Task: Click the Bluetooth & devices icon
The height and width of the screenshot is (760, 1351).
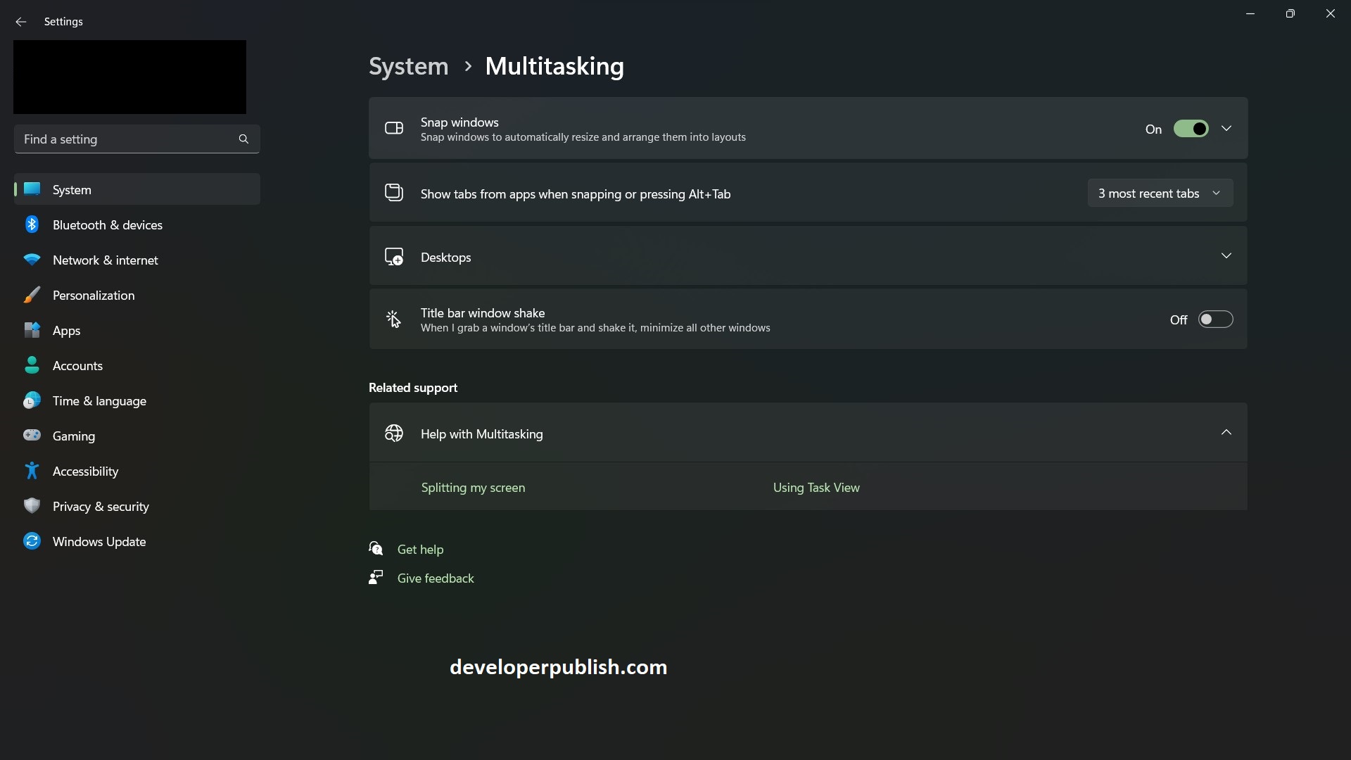Action: (x=32, y=224)
